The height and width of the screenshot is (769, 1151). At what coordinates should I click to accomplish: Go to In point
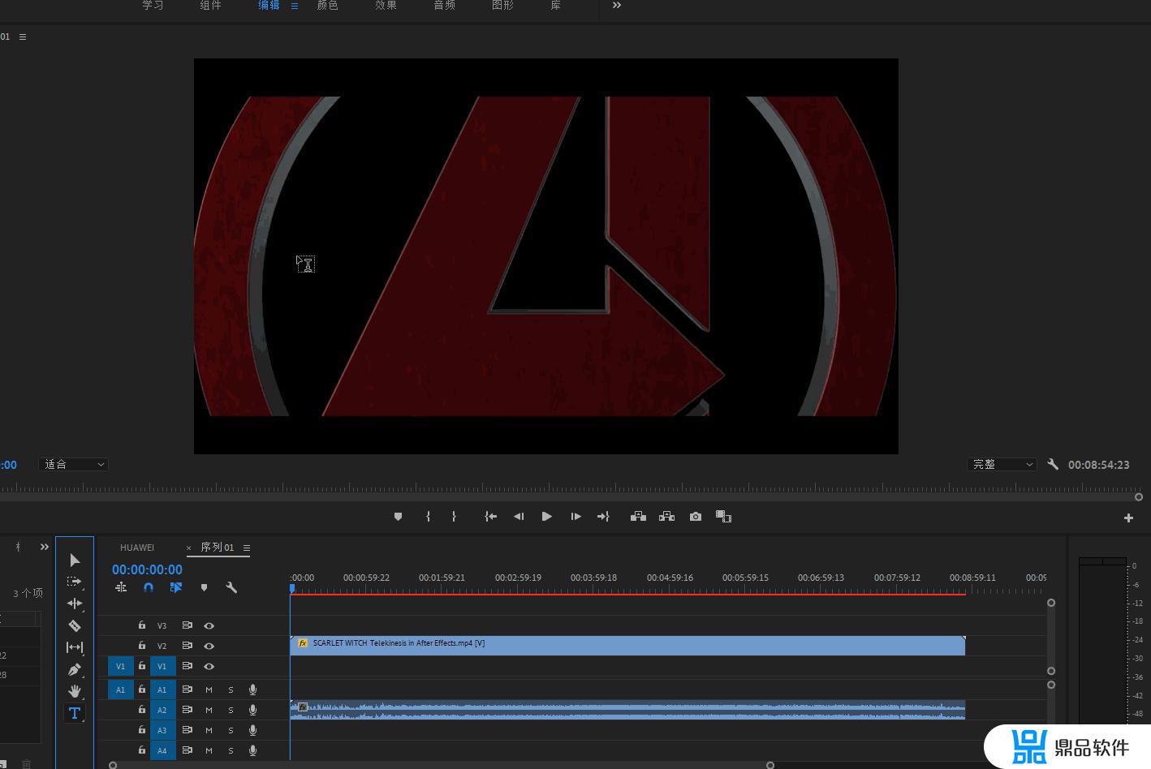[491, 517]
